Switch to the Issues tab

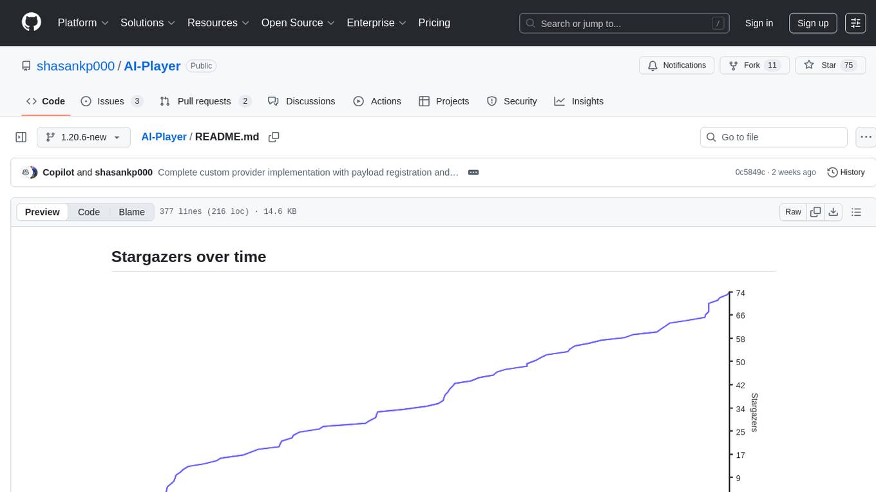click(x=111, y=101)
